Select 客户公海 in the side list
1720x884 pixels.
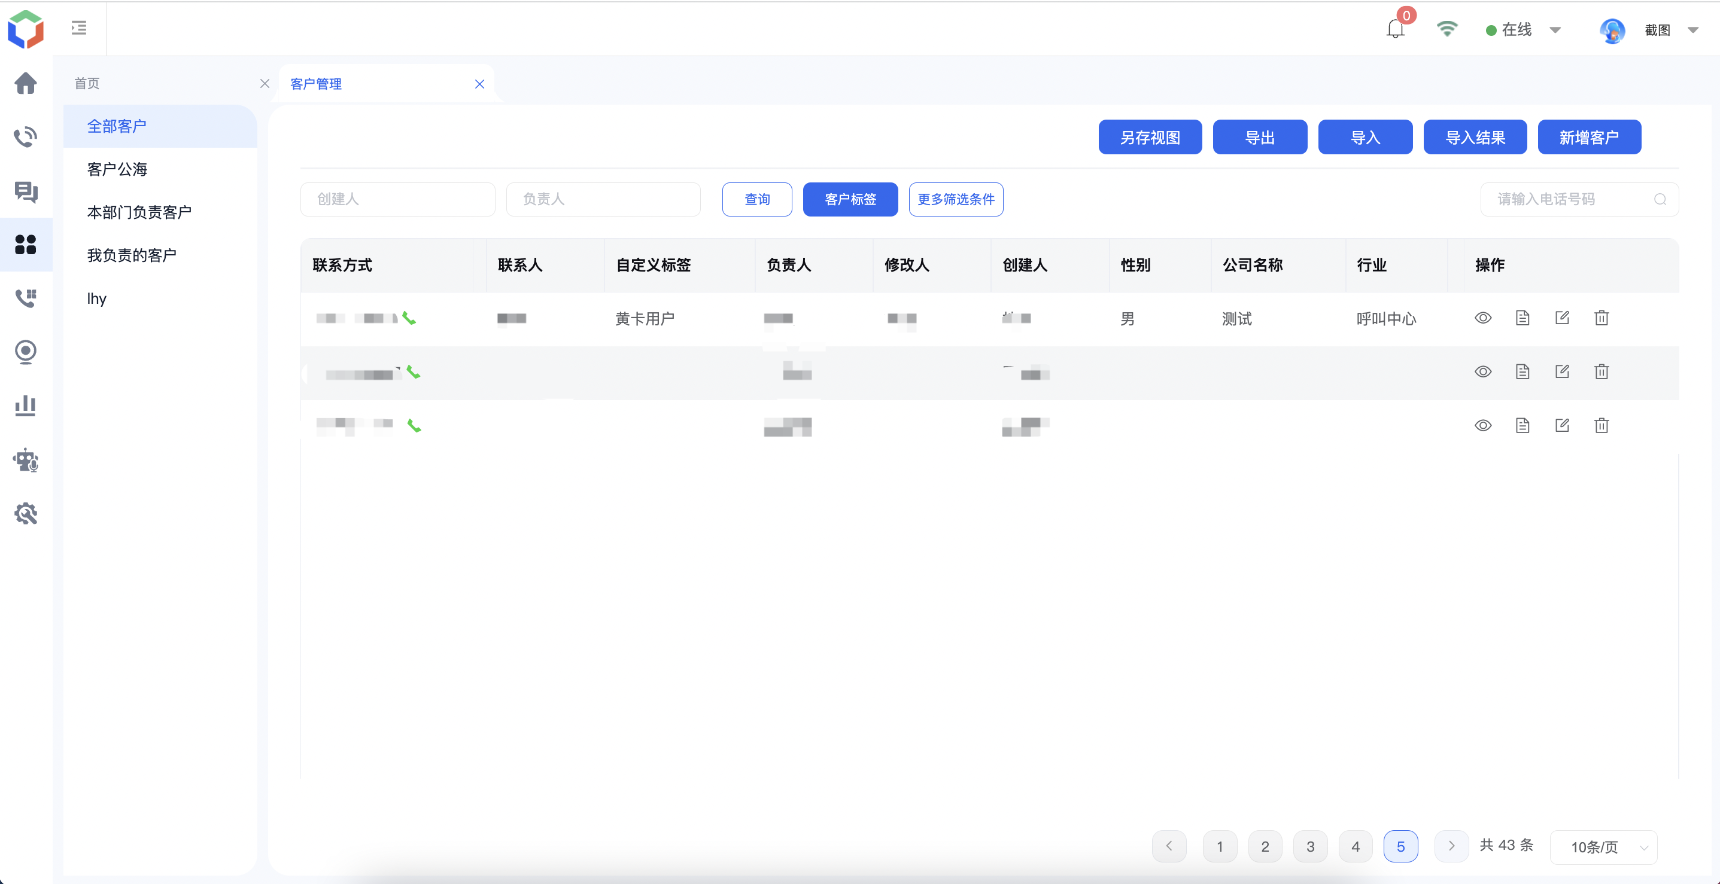click(160, 169)
